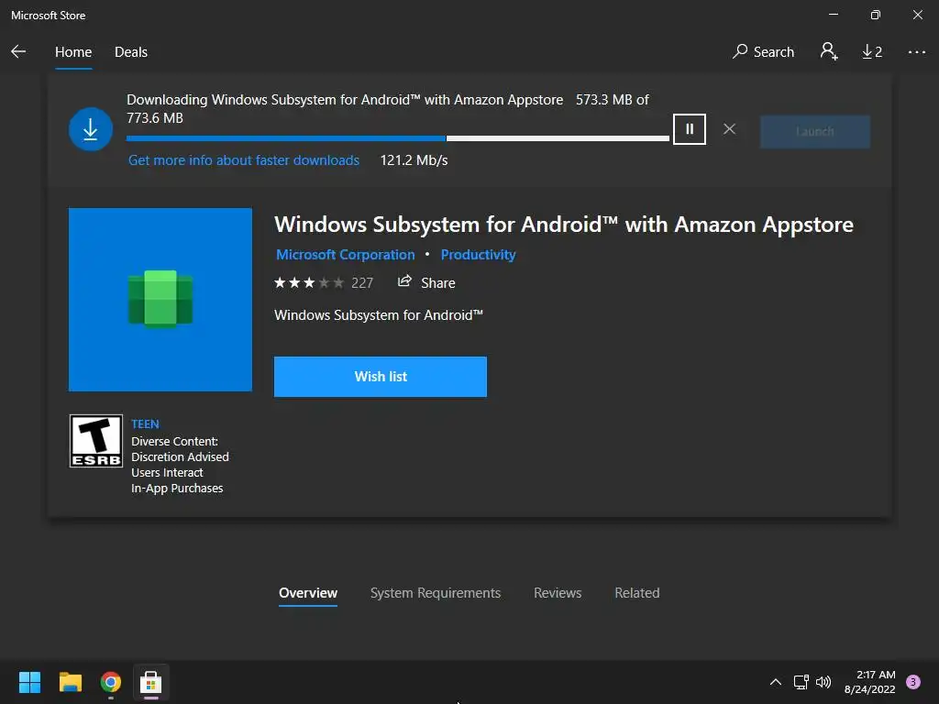The height and width of the screenshot is (704, 939).
Task: Switch to the Related tab
Action: (636, 593)
